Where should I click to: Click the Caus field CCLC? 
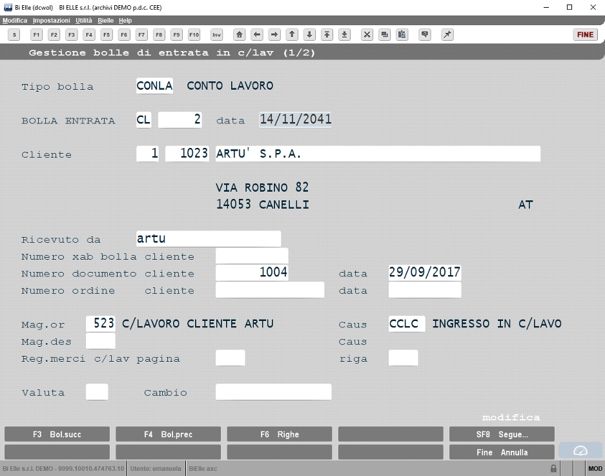(407, 324)
